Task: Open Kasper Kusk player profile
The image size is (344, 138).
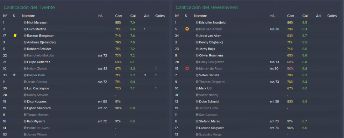Action: click(36, 75)
